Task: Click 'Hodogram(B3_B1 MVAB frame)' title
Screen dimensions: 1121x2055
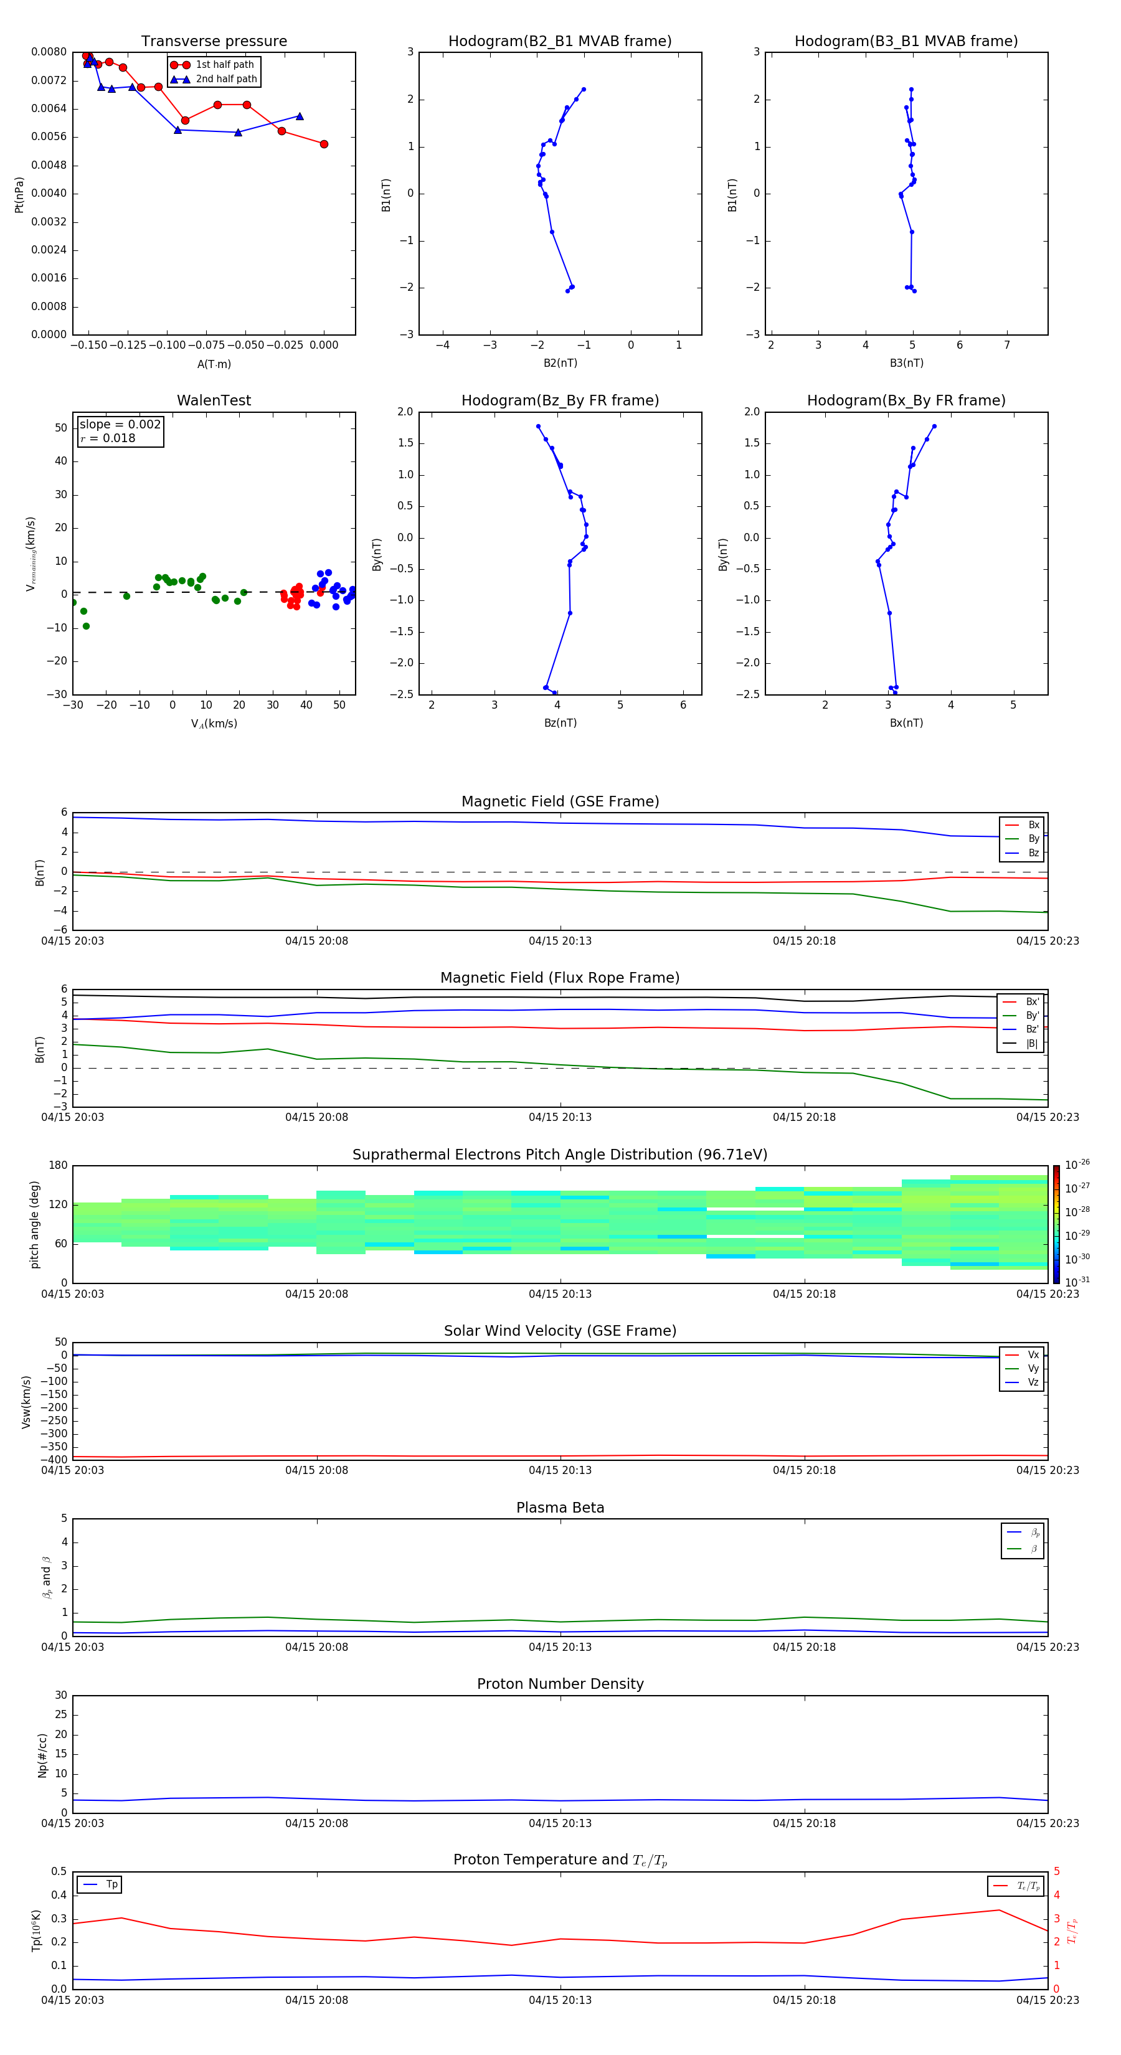Action: (906, 42)
